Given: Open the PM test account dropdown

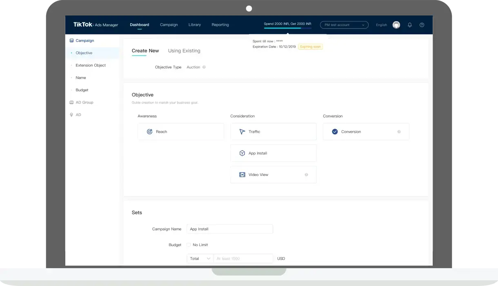Looking at the screenshot, I should coord(344,25).
